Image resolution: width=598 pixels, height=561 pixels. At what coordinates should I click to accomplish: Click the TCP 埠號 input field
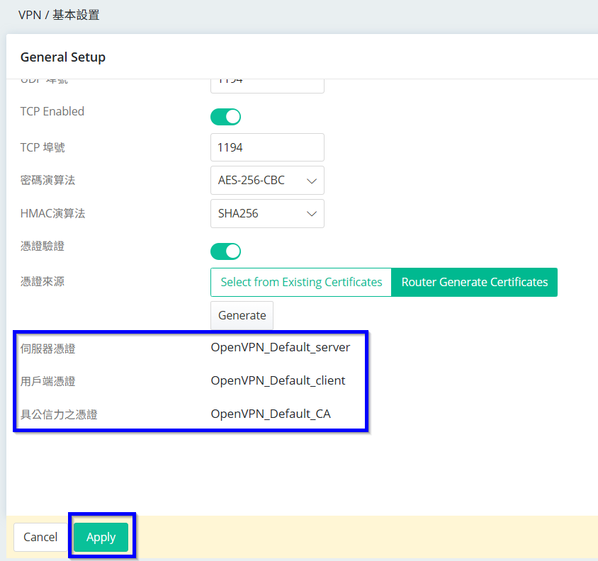(267, 147)
